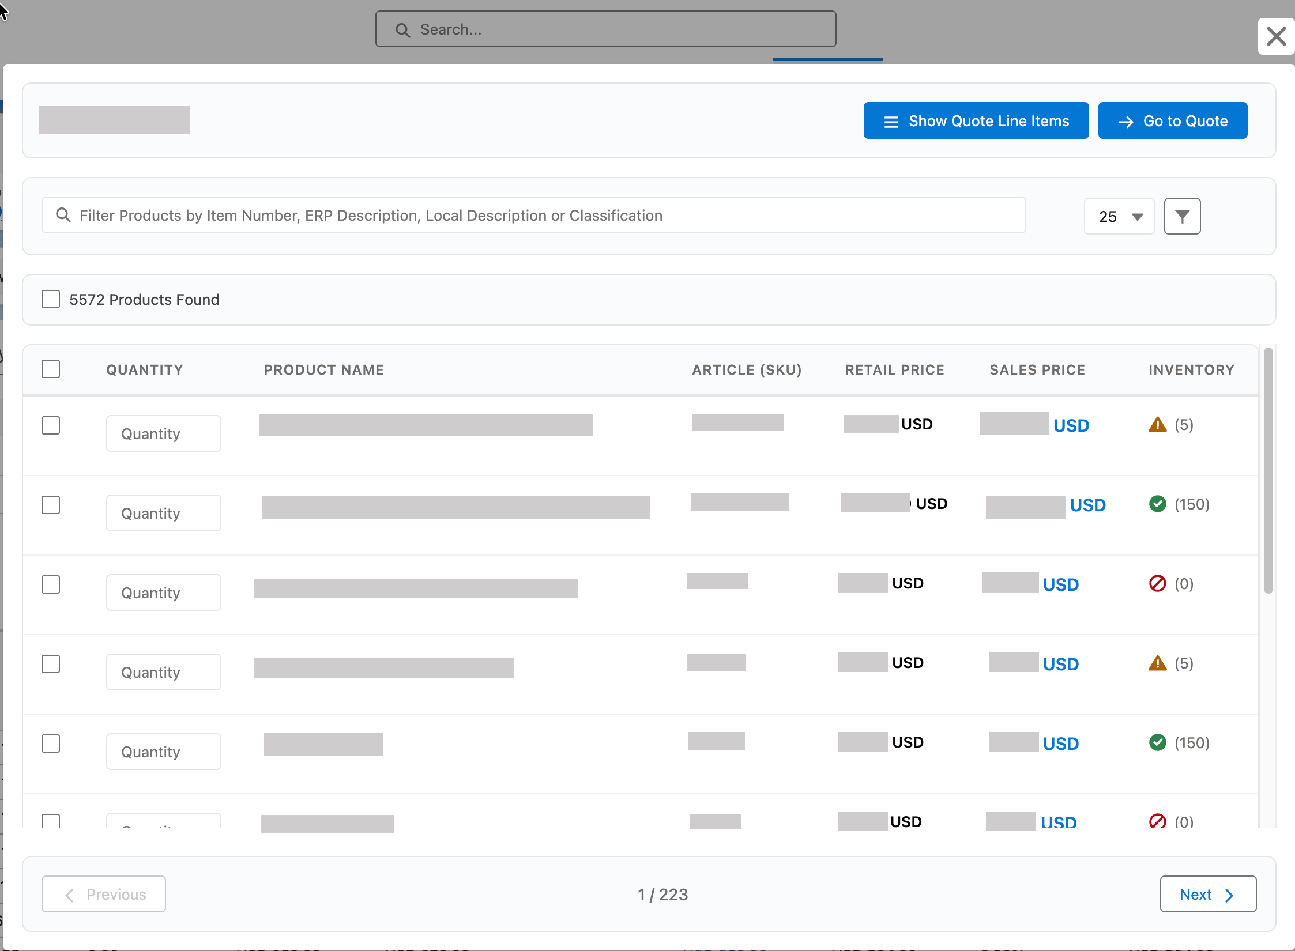The image size is (1295, 951).
Task: Click the arrow icon inside Go to Quote
Action: coord(1125,121)
